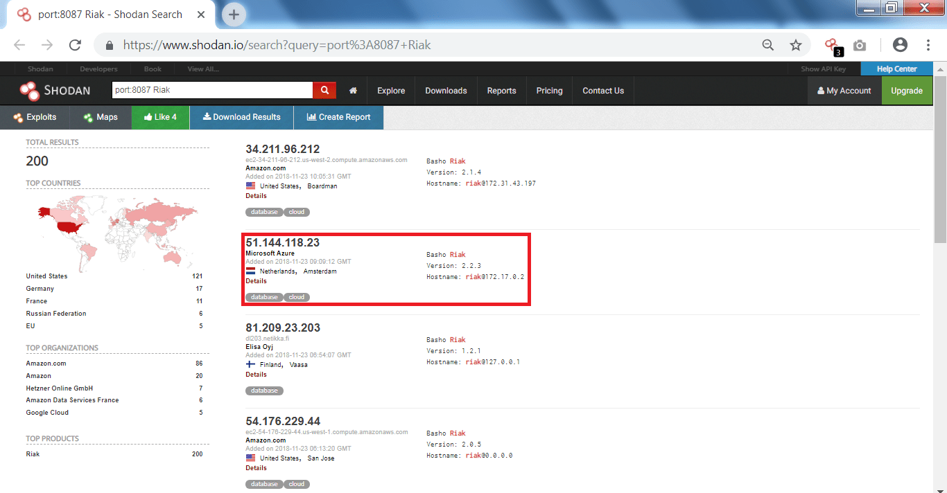Image resolution: width=947 pixels, height=493 pixels.
Task: Click the lock icon in address bar
Action: [109, 45]
